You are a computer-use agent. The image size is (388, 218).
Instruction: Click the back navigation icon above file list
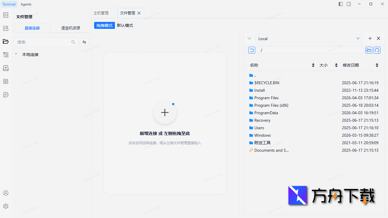click(x=251, y=50)
